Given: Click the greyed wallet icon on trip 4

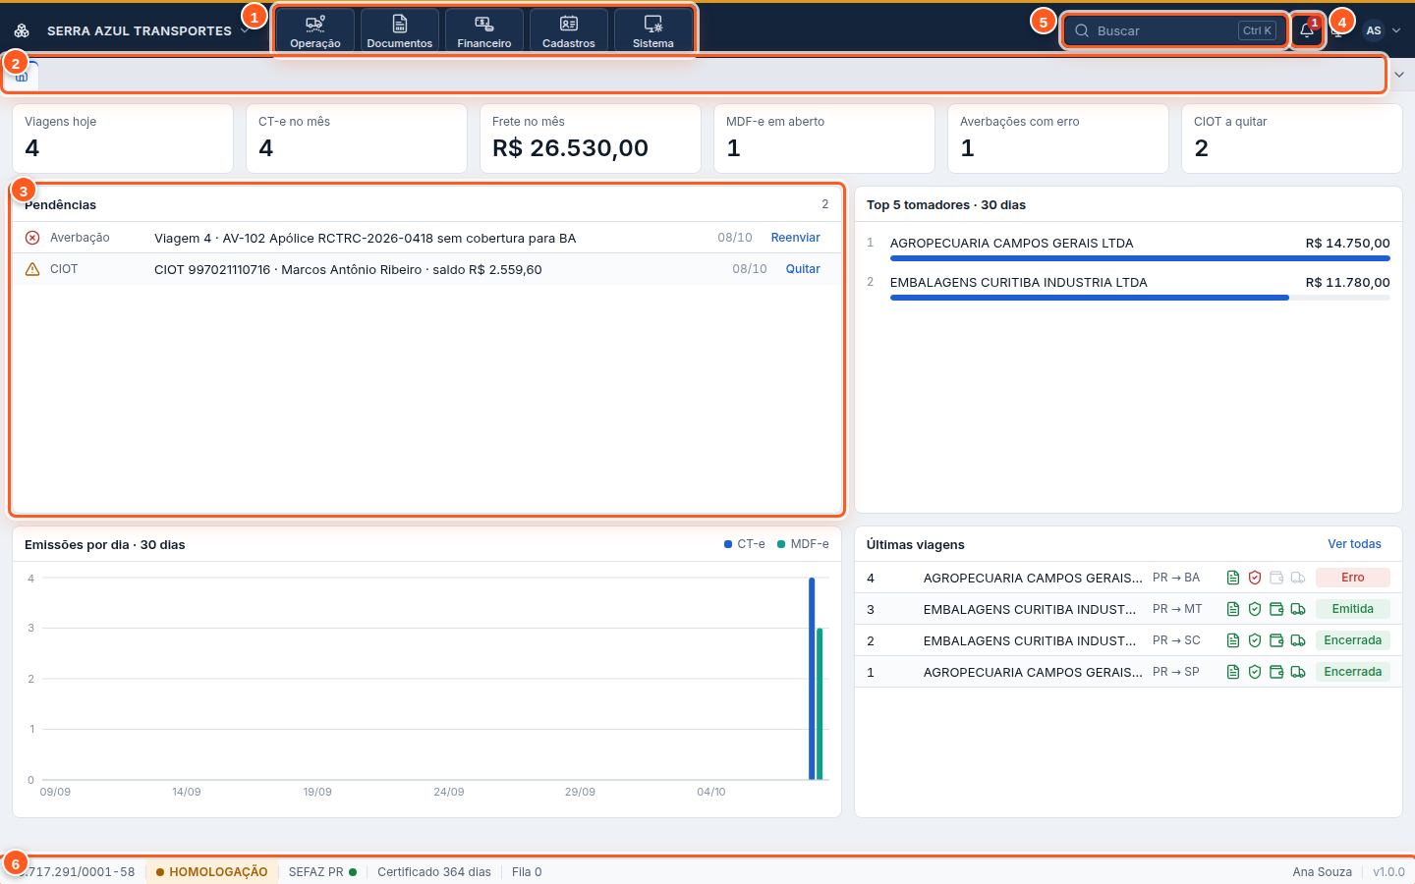Looking at the screenshot, I should click(x=1276, y=578).
